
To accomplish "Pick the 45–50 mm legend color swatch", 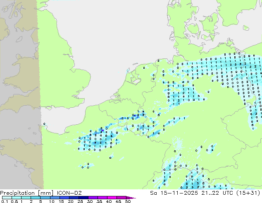I will 121,198.
